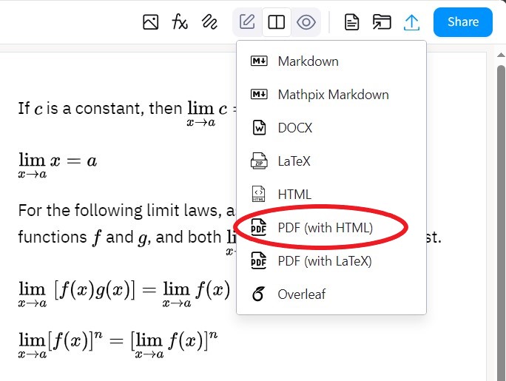This screenshot has width=506, height=381.
Task: Select LaTeX zip export
Action: pos(294,161)
